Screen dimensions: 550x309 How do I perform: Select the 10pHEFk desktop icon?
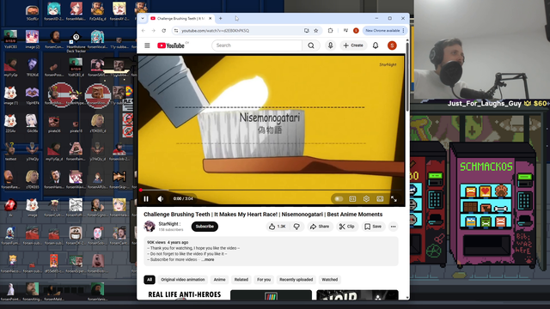pos(33,95)
